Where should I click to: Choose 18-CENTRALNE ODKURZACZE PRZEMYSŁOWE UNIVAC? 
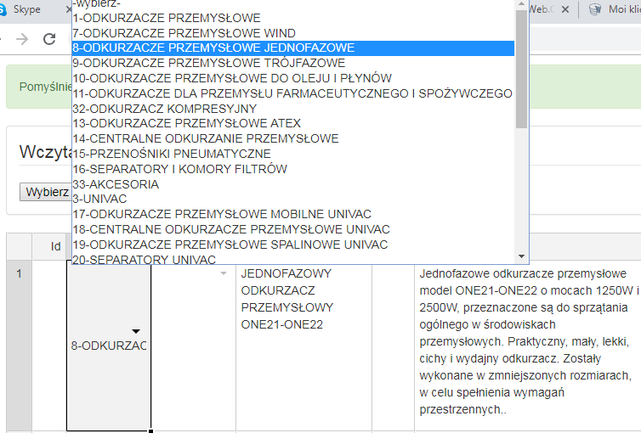tap(293, 229)
